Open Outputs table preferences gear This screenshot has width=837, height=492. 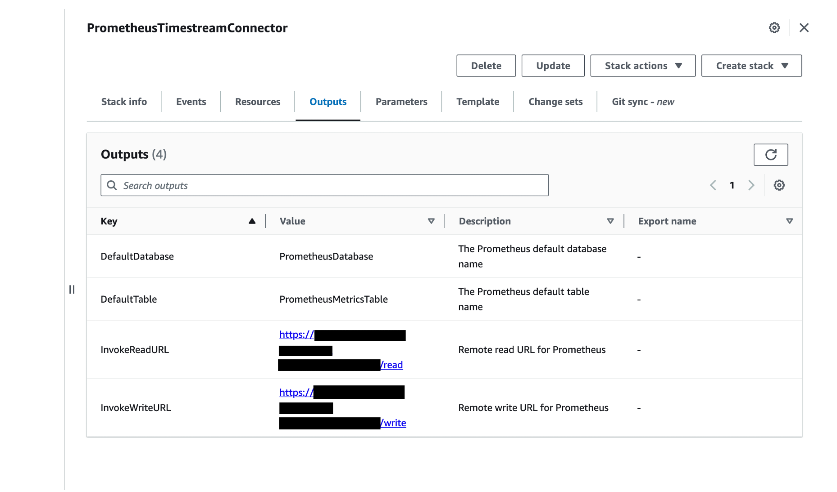click(x=779, y=185)
